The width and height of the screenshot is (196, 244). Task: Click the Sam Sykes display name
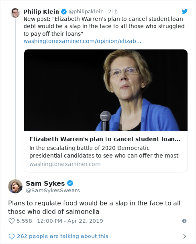pos(45,183)
